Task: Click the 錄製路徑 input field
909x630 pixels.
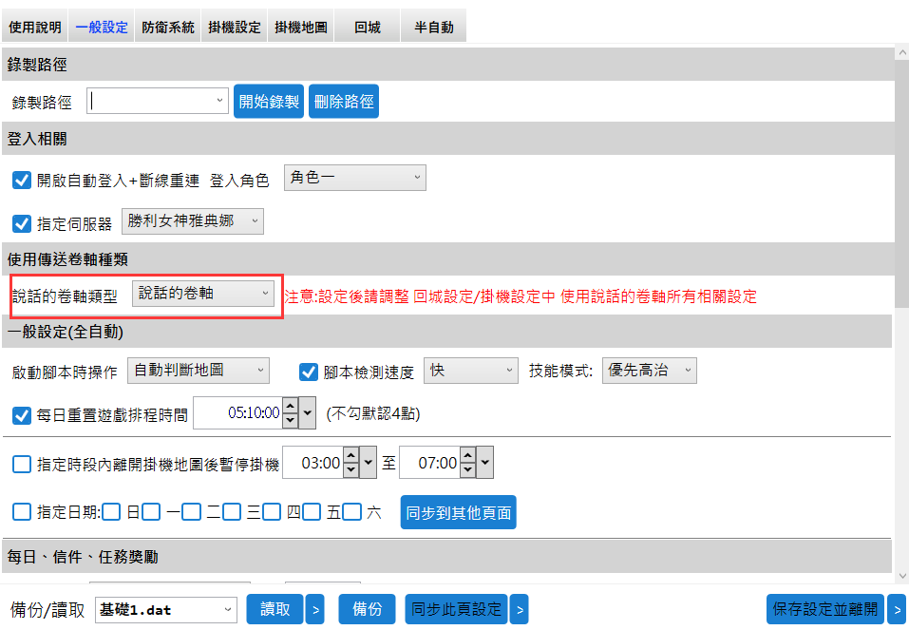Action: (152, 101)
